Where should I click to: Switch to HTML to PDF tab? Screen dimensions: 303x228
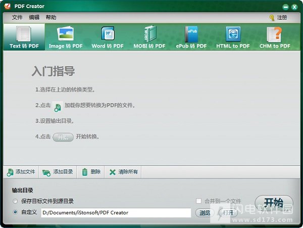233,37
